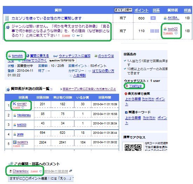Viewport: 193px width, 184px height.
Task: Select the すべて filter button
Action: (119, 10)
